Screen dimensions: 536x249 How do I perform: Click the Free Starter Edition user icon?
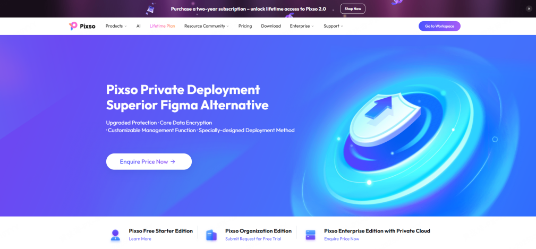[116, 235]
